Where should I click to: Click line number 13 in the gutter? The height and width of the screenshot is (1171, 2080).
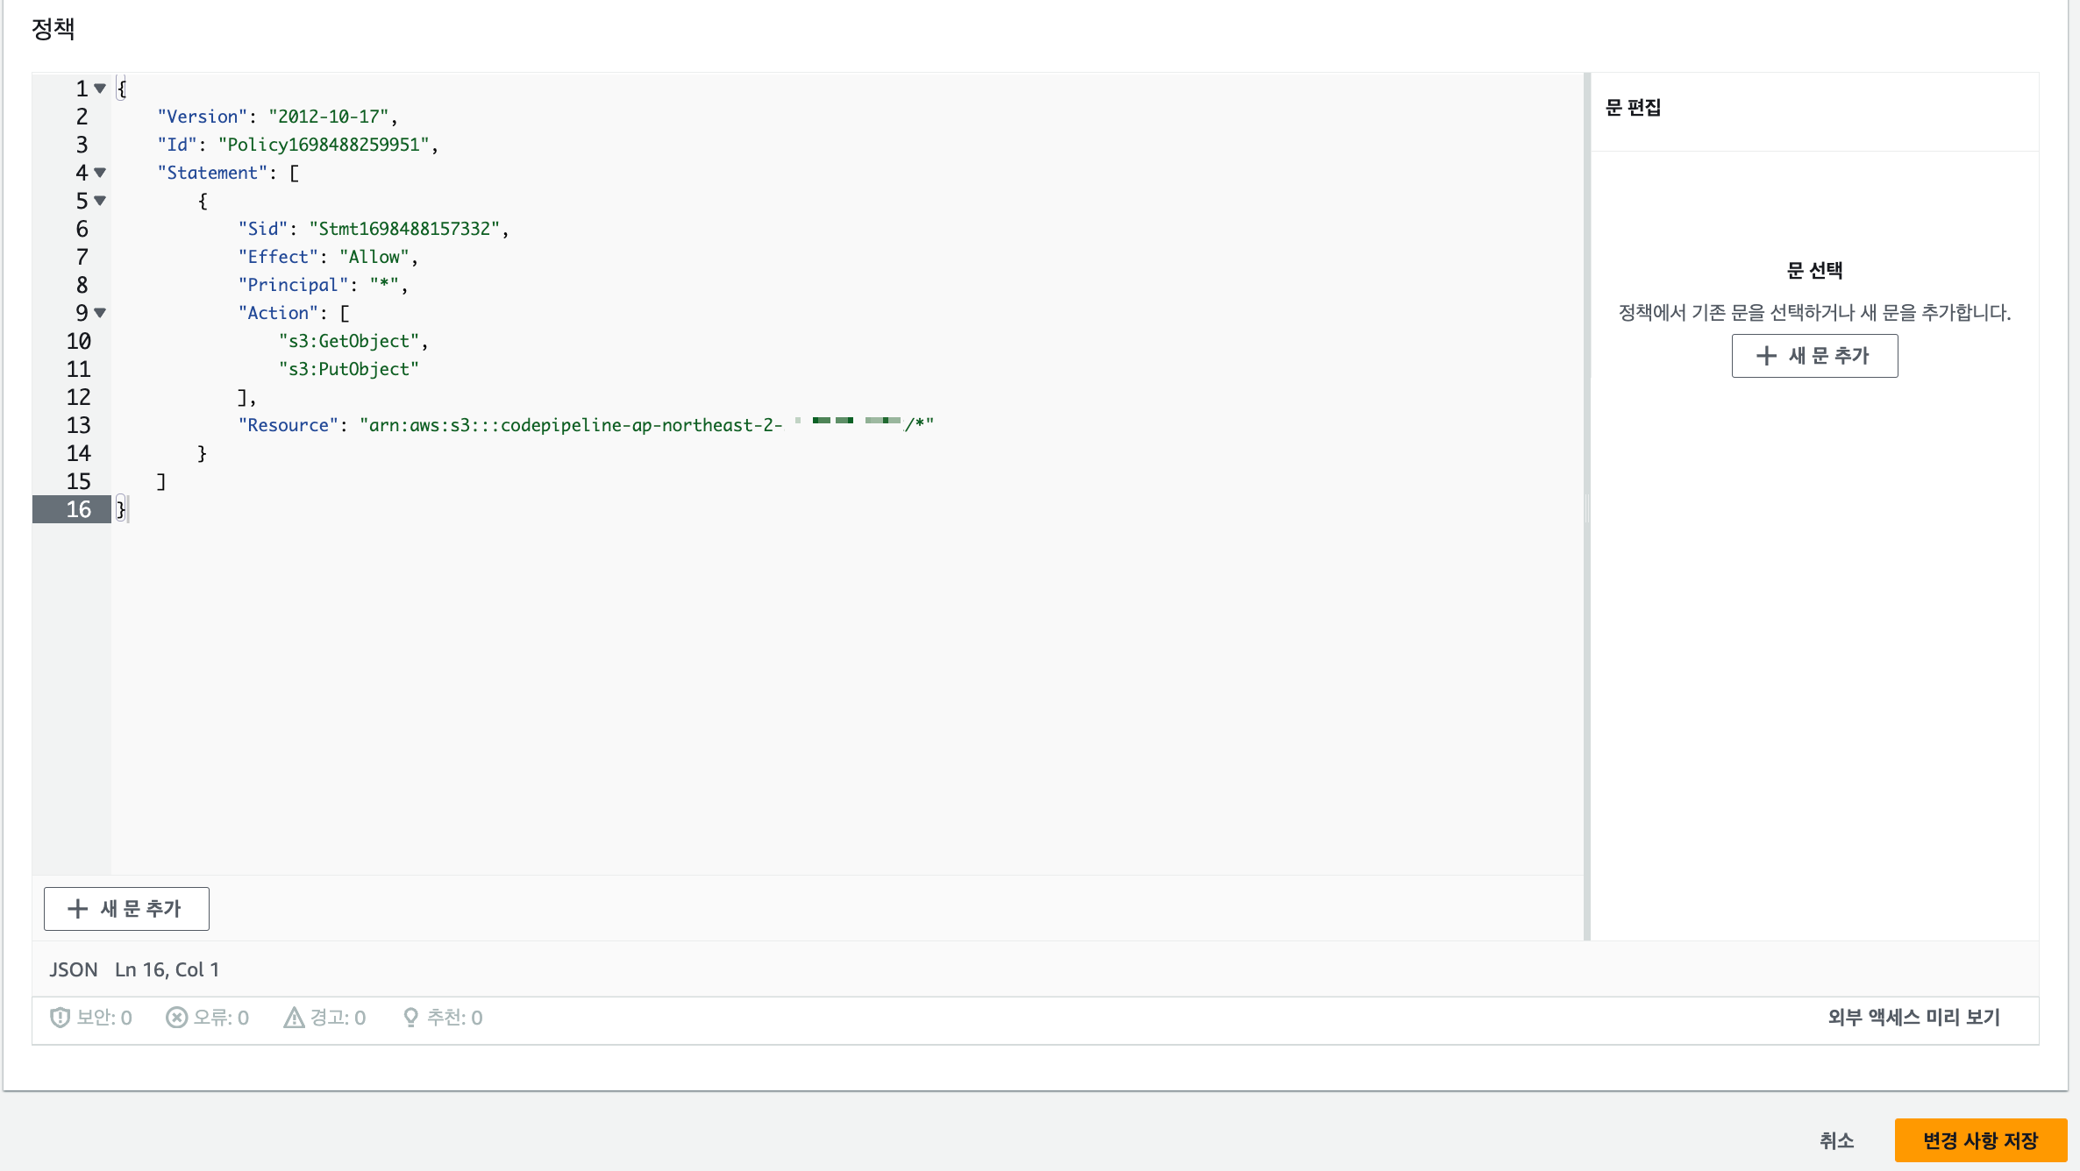(x=78, y=425)
